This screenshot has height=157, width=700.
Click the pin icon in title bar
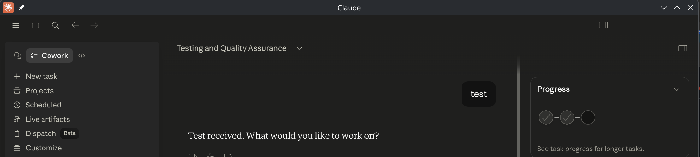[x=21, y=8]
